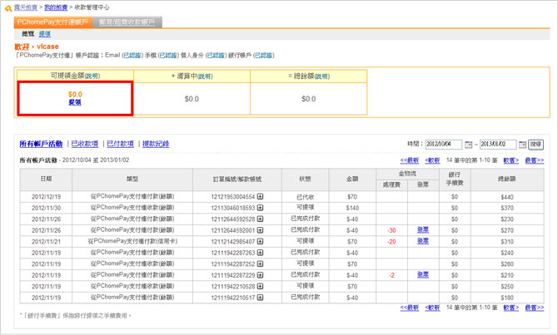This screenshot has width=558, height=335.
Task: Go to 我的拍賣 breadcrumb link
Action: (x=56, y=7)
